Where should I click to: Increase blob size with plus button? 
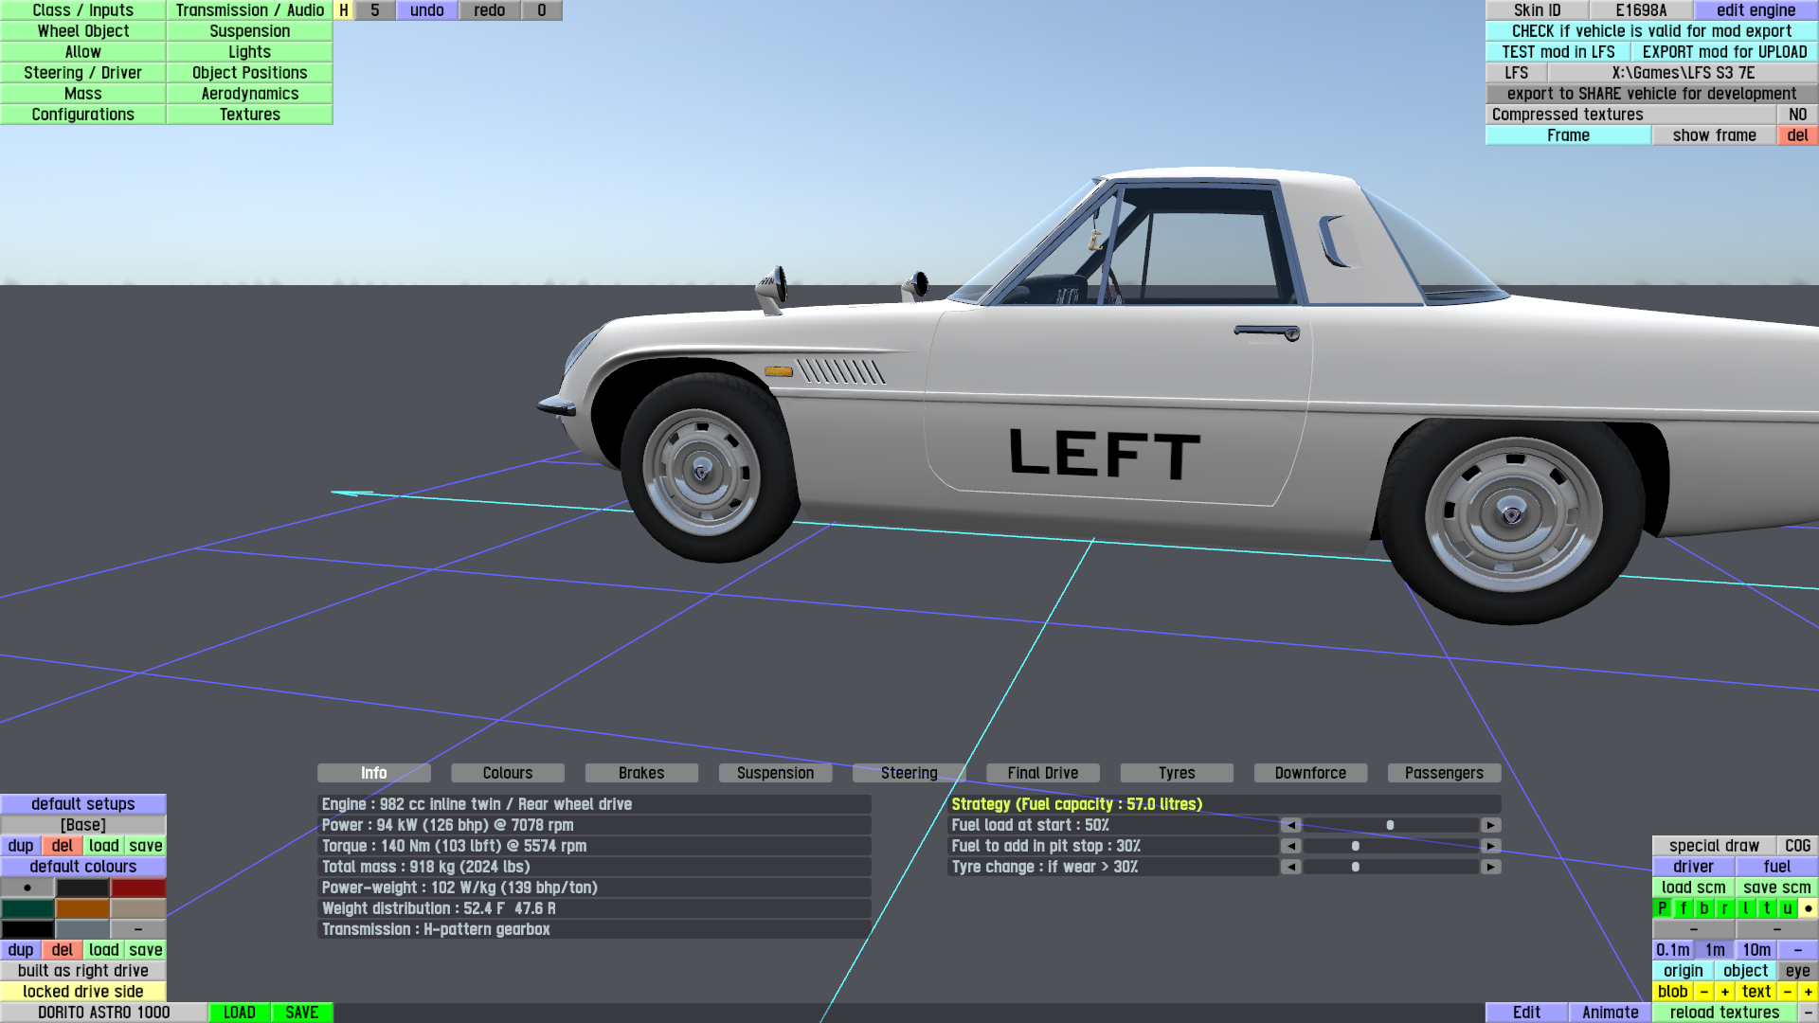(1725, 992)
